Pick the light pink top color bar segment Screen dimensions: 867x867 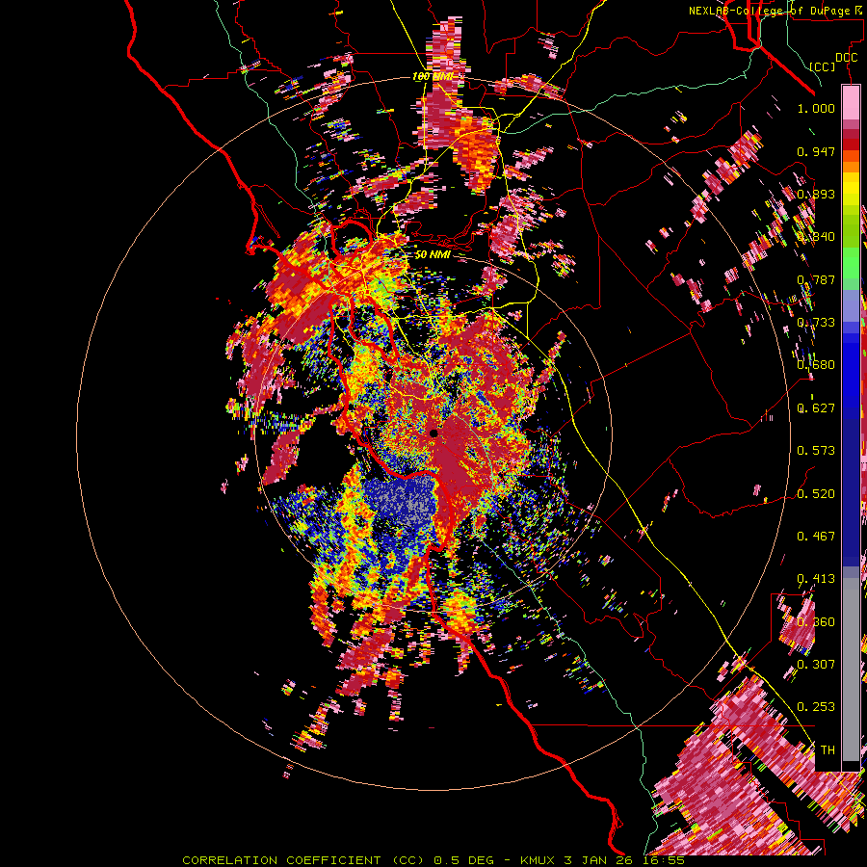[851, 103]
